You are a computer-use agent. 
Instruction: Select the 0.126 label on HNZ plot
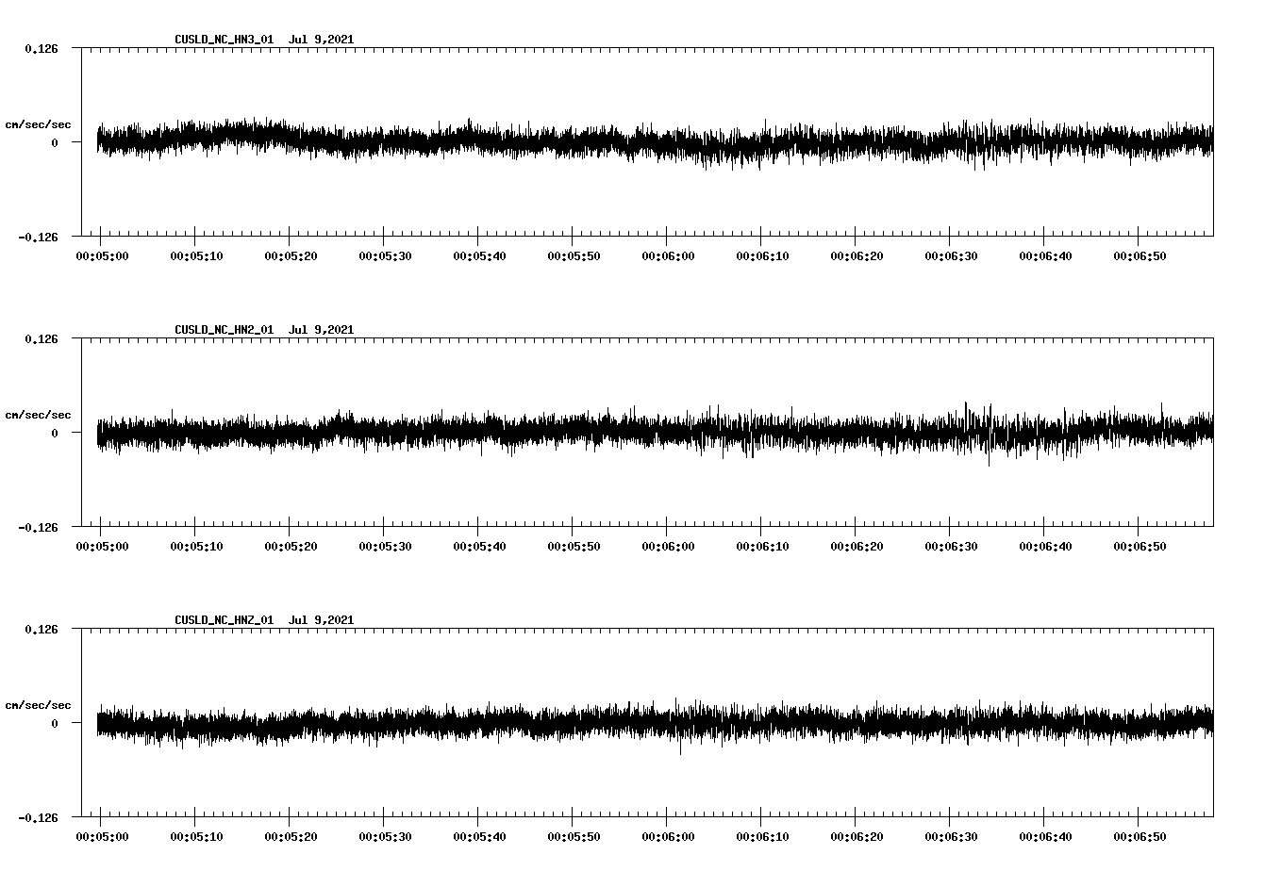[x=43, y=627]
